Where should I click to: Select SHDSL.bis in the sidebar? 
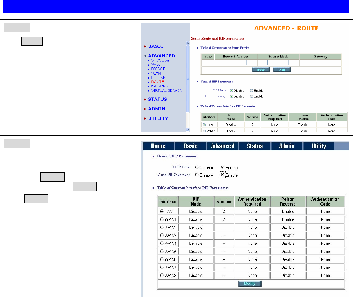point(160,60)
